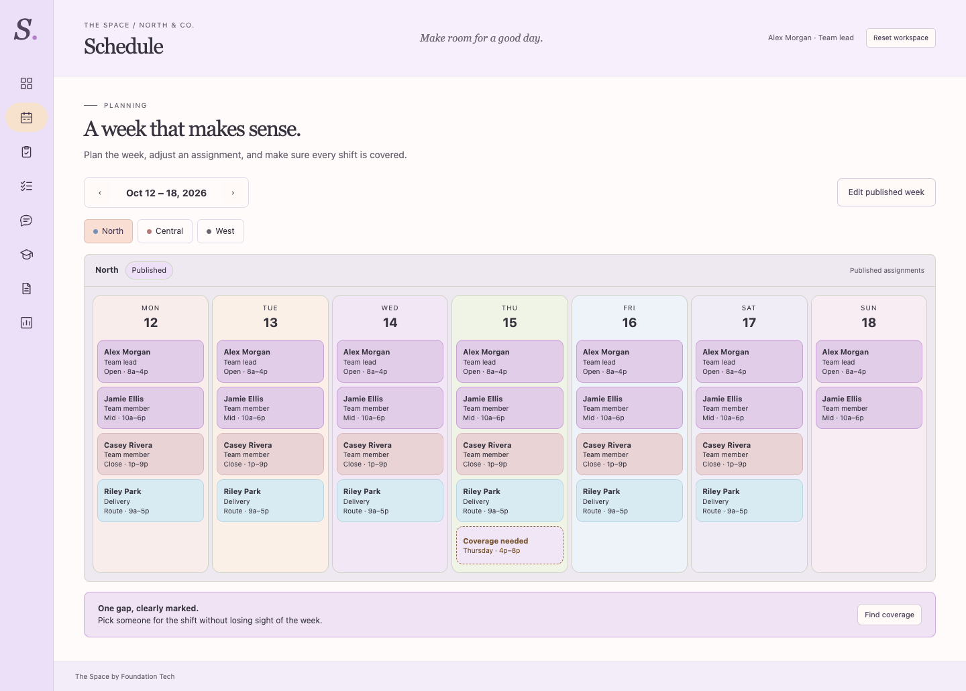Open Jamie Ellis's Tuesday Mid shift card
966x691 pixels.
pyautogui.click(x=270, y=407)
